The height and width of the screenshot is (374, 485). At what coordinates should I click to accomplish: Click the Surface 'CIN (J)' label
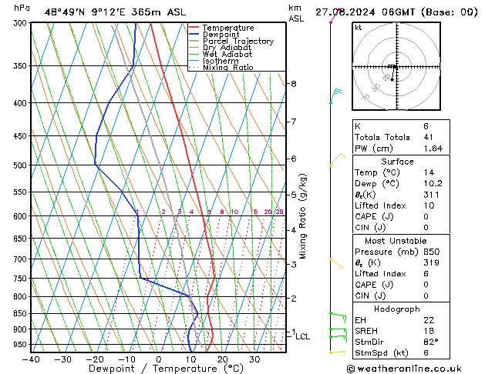(x=370, y=228)
